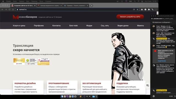The image size is (176, 99).
Task: Open Блог-note menu item
Action: 73,26
